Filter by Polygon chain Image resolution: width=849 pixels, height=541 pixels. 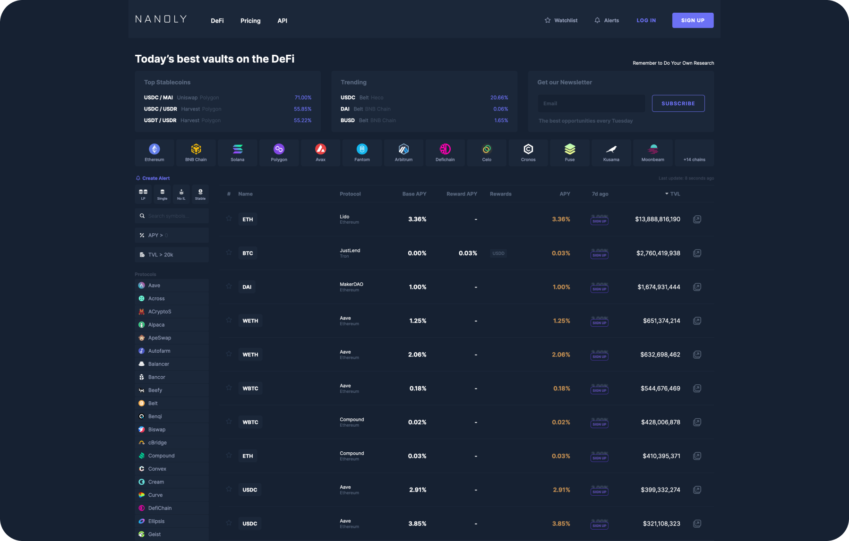click(279, 152)
